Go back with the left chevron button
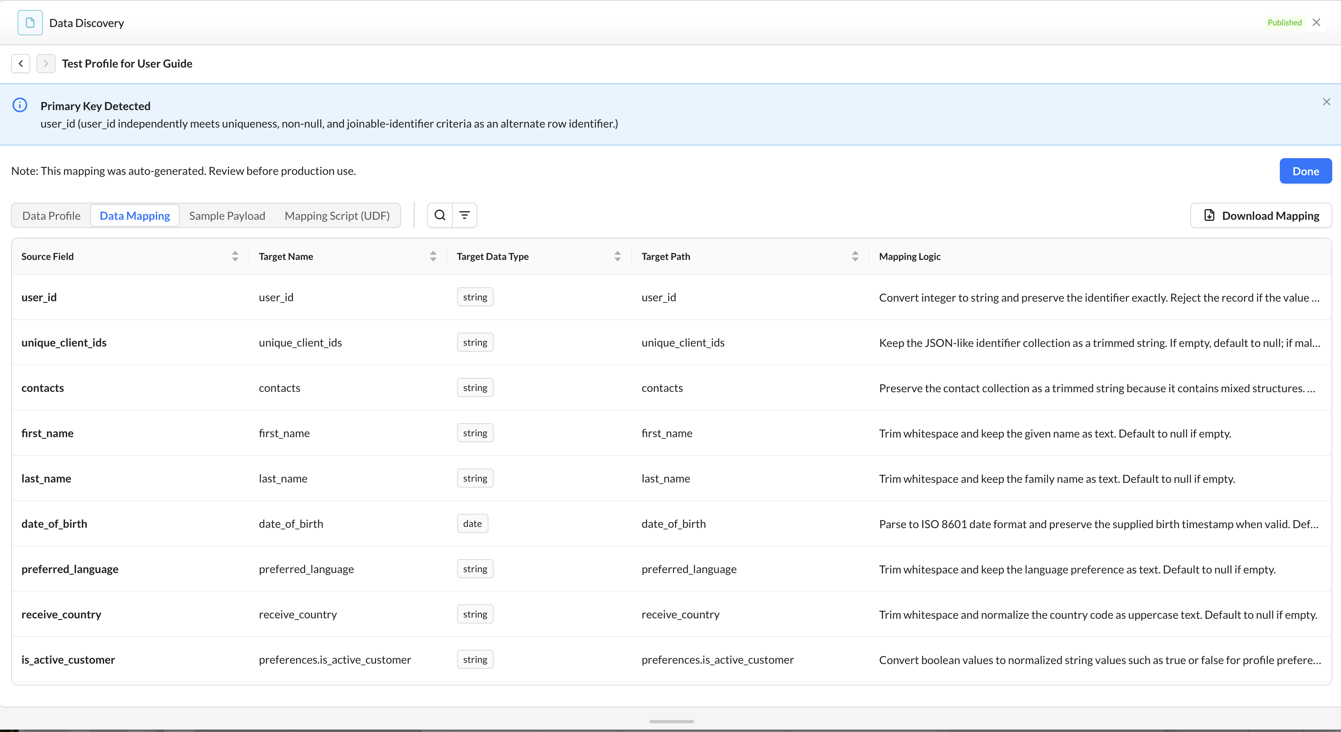 click(x=21, y=64)
